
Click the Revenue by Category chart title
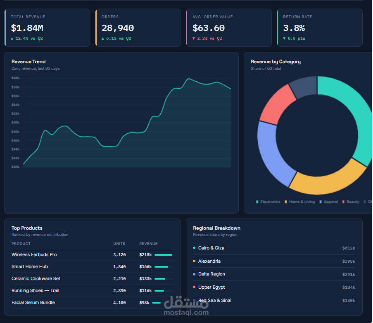coord(276,62)
